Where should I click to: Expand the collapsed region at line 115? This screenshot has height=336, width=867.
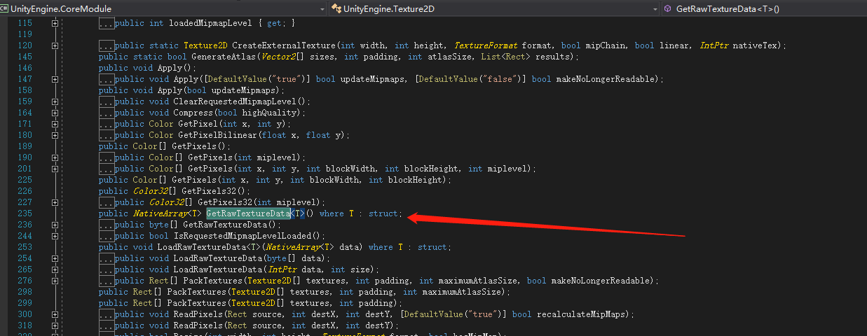(x=55, y=23)
